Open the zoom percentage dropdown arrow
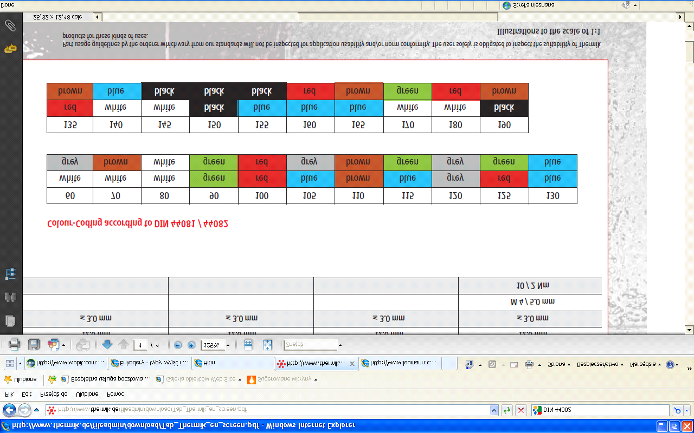 [x=228, y=345]
